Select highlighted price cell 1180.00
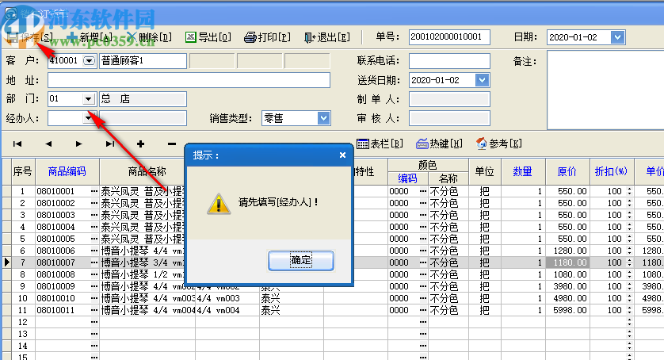Viewport: 664px width, 360px height. click(567, 262)
